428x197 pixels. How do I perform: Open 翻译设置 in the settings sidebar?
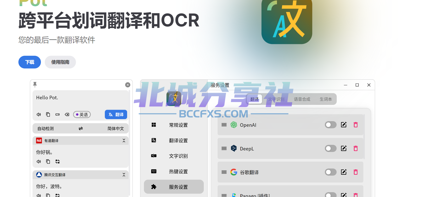tap(174, 140)
